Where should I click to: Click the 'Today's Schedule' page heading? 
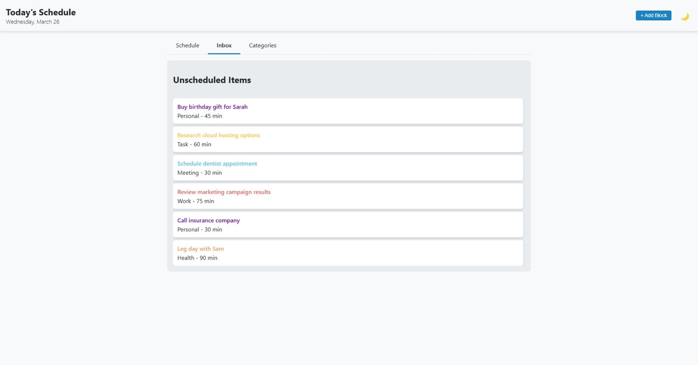41,12
